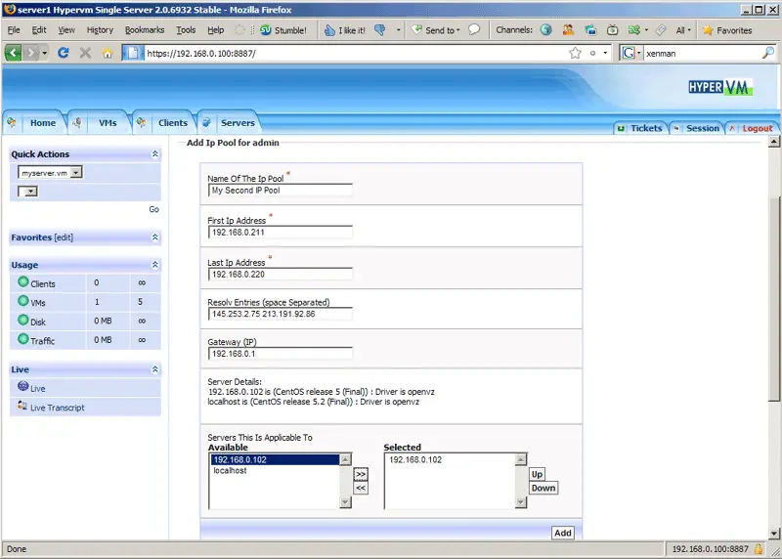Bookmark page using the star icon

coord(576,53)
